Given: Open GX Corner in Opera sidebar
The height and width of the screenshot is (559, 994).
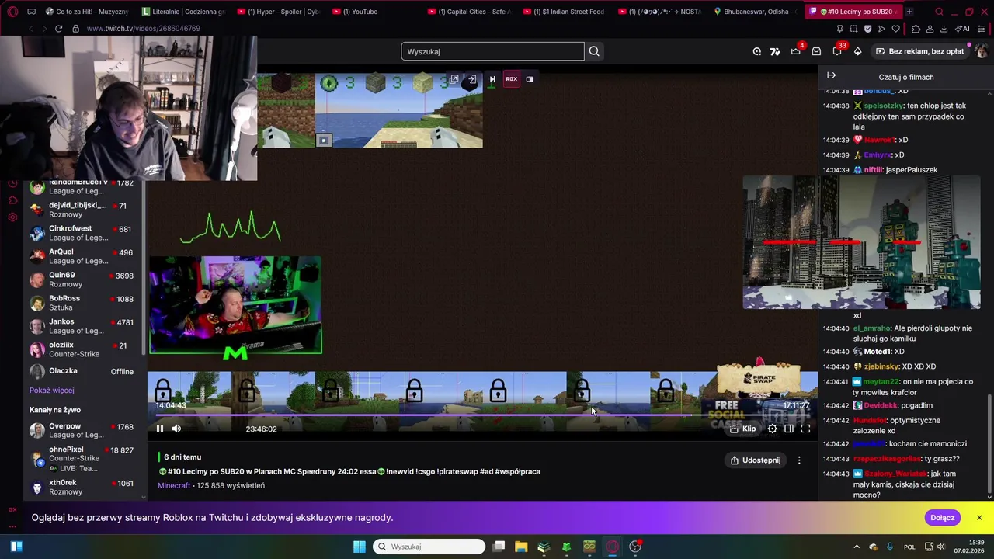Looking at the screenshot, I should tap(12, 509).
